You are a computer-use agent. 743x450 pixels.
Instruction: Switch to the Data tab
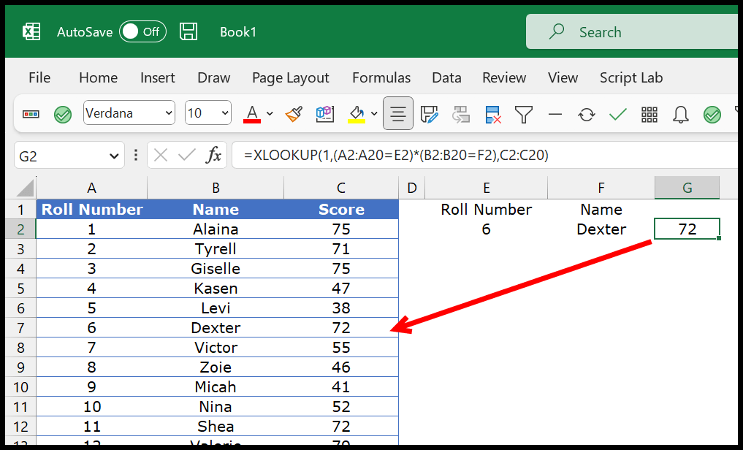(446, 77)
